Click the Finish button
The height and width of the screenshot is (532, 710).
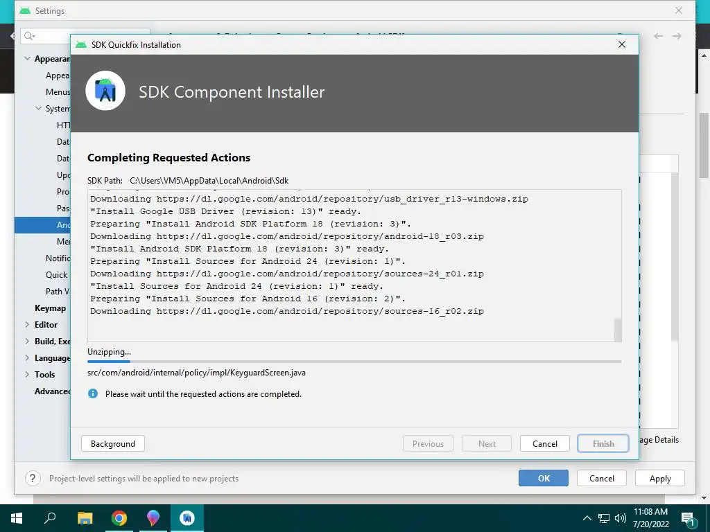[603, 444]
